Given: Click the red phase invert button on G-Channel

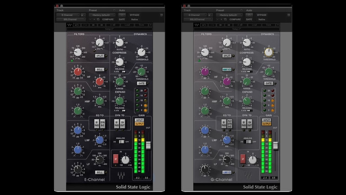Looking at the screenshot, I should [x=243, y=159].
